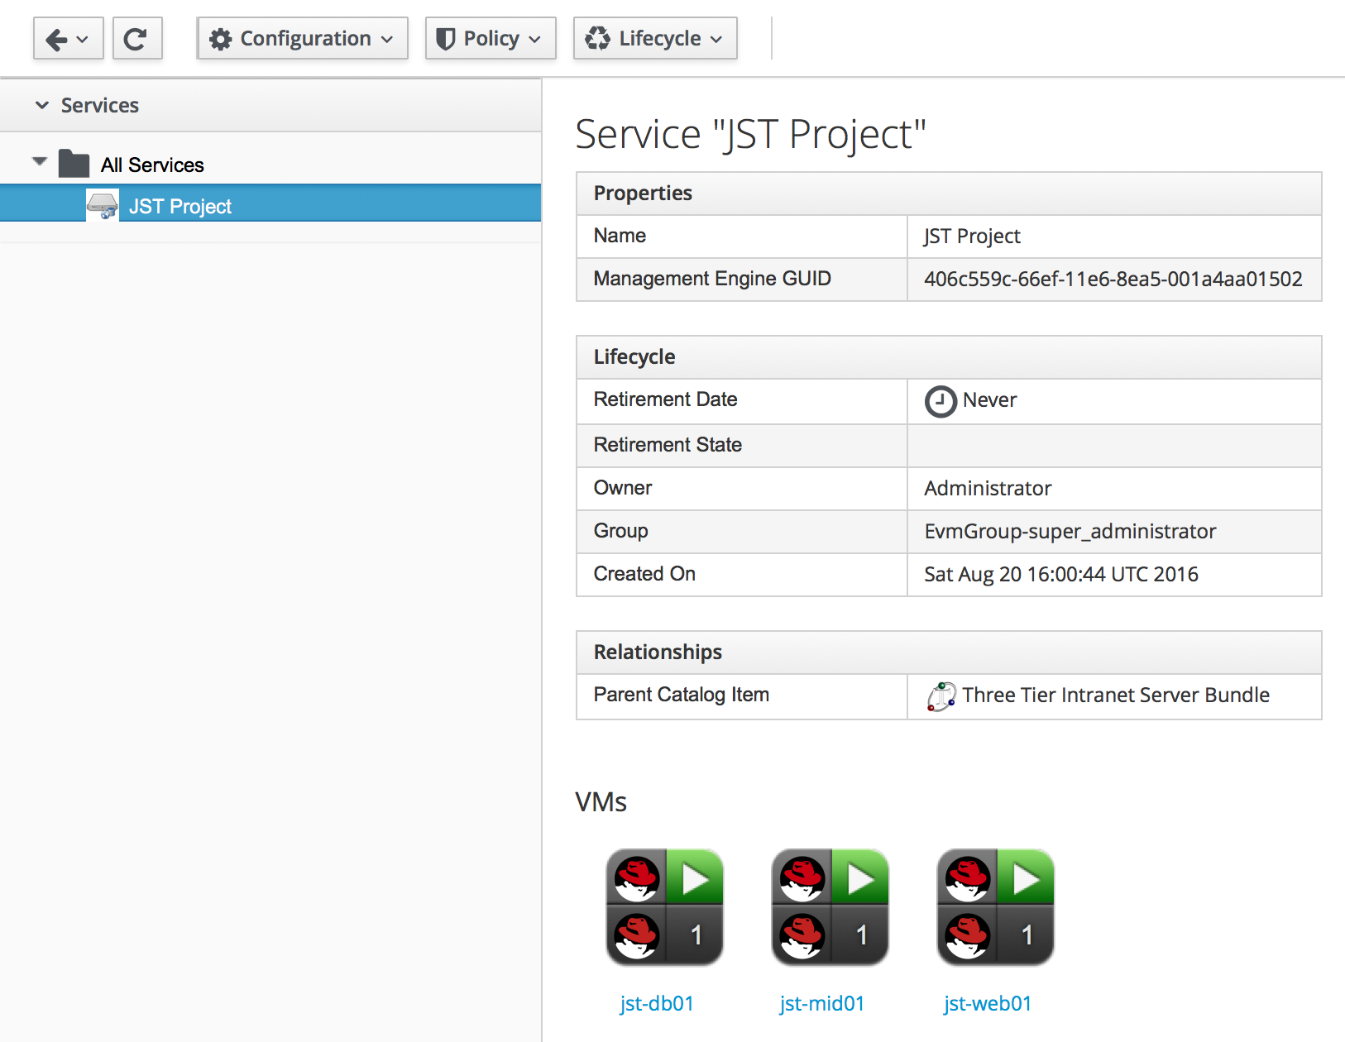The width and height of the screenshot is (1345, 1042).
Task: Click the jst-db01 link
Action: click(x=657, y=1004)
